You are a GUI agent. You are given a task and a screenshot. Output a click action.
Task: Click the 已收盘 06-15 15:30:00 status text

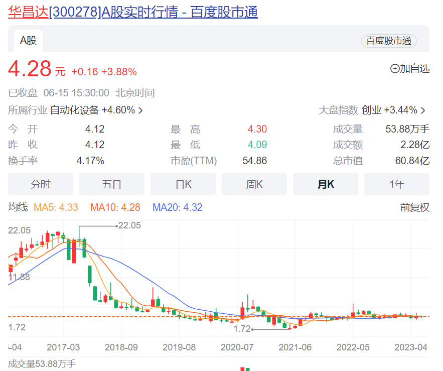[x=59, y=93]
